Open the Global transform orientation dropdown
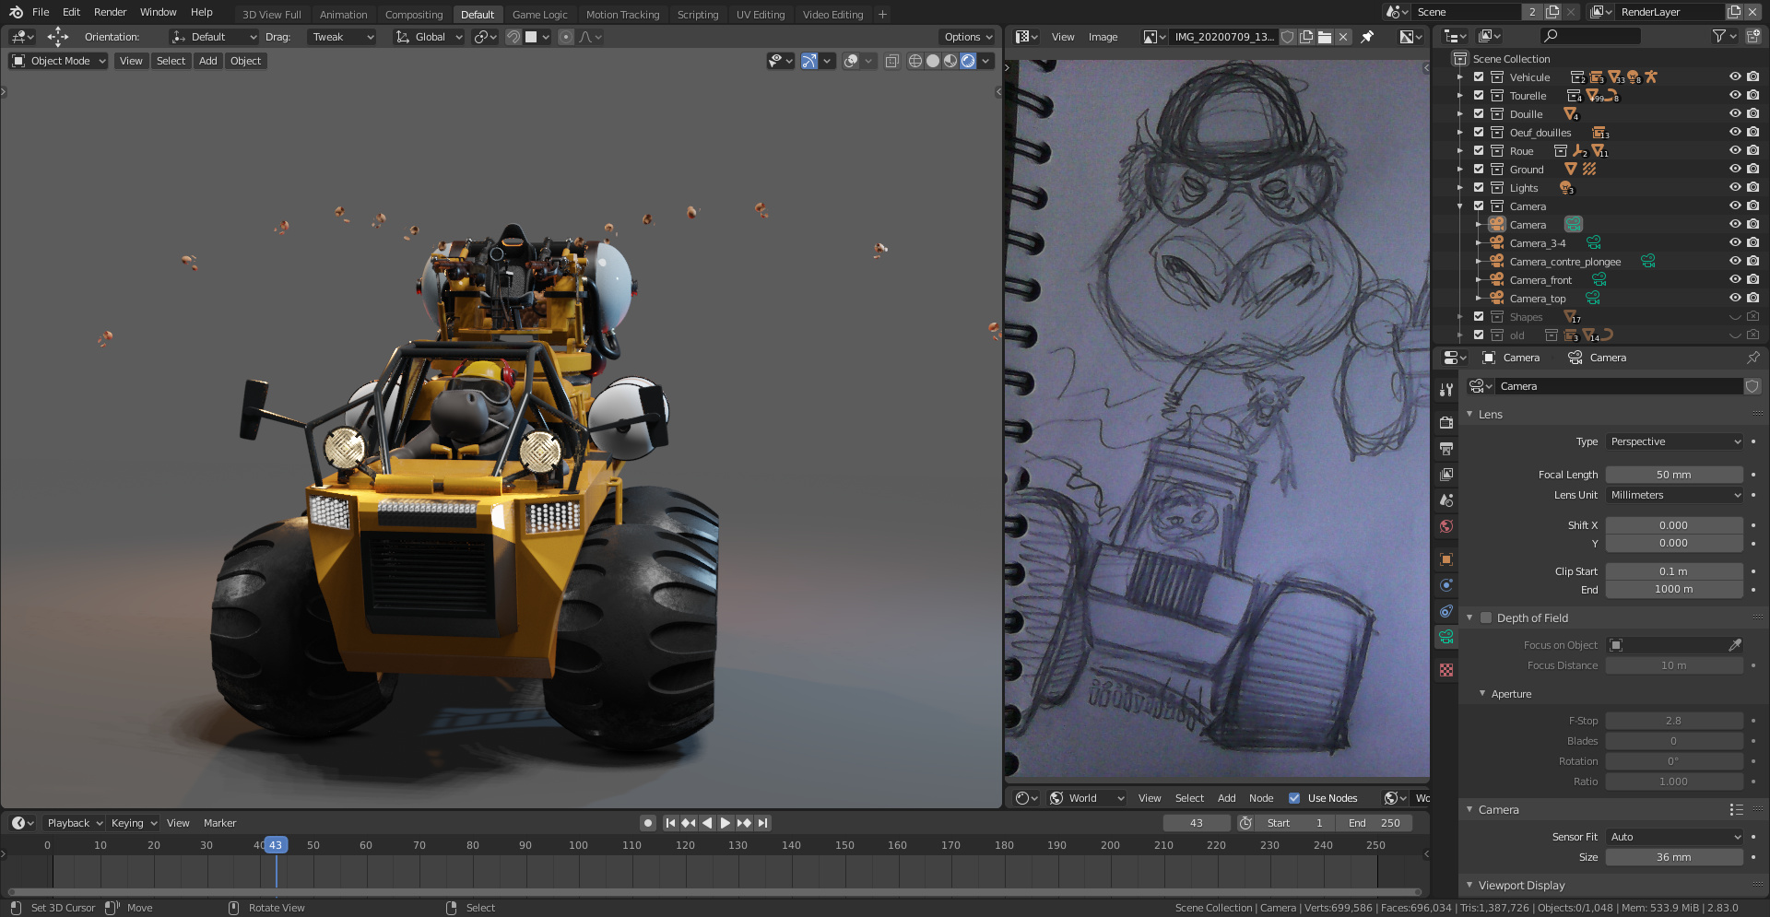This screenshot has width=1770, height=917. [429, 37]
